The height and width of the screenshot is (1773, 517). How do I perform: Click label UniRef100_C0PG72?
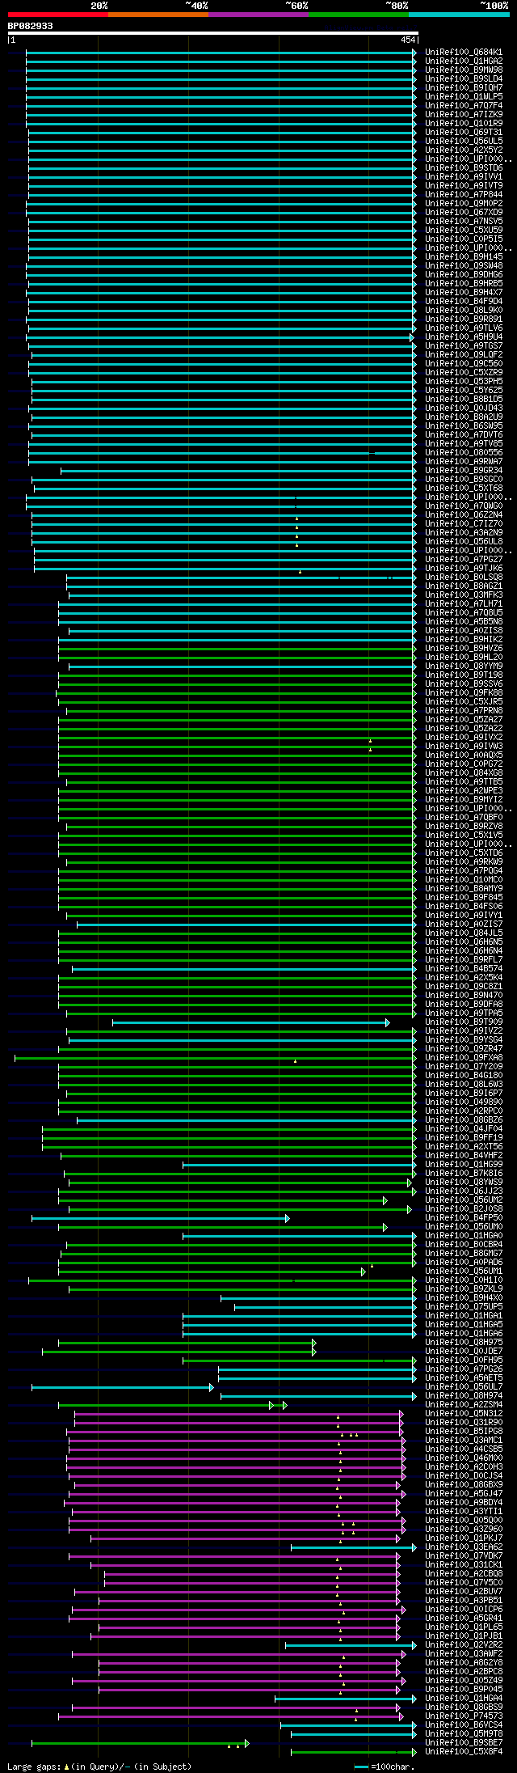[464, 764]
